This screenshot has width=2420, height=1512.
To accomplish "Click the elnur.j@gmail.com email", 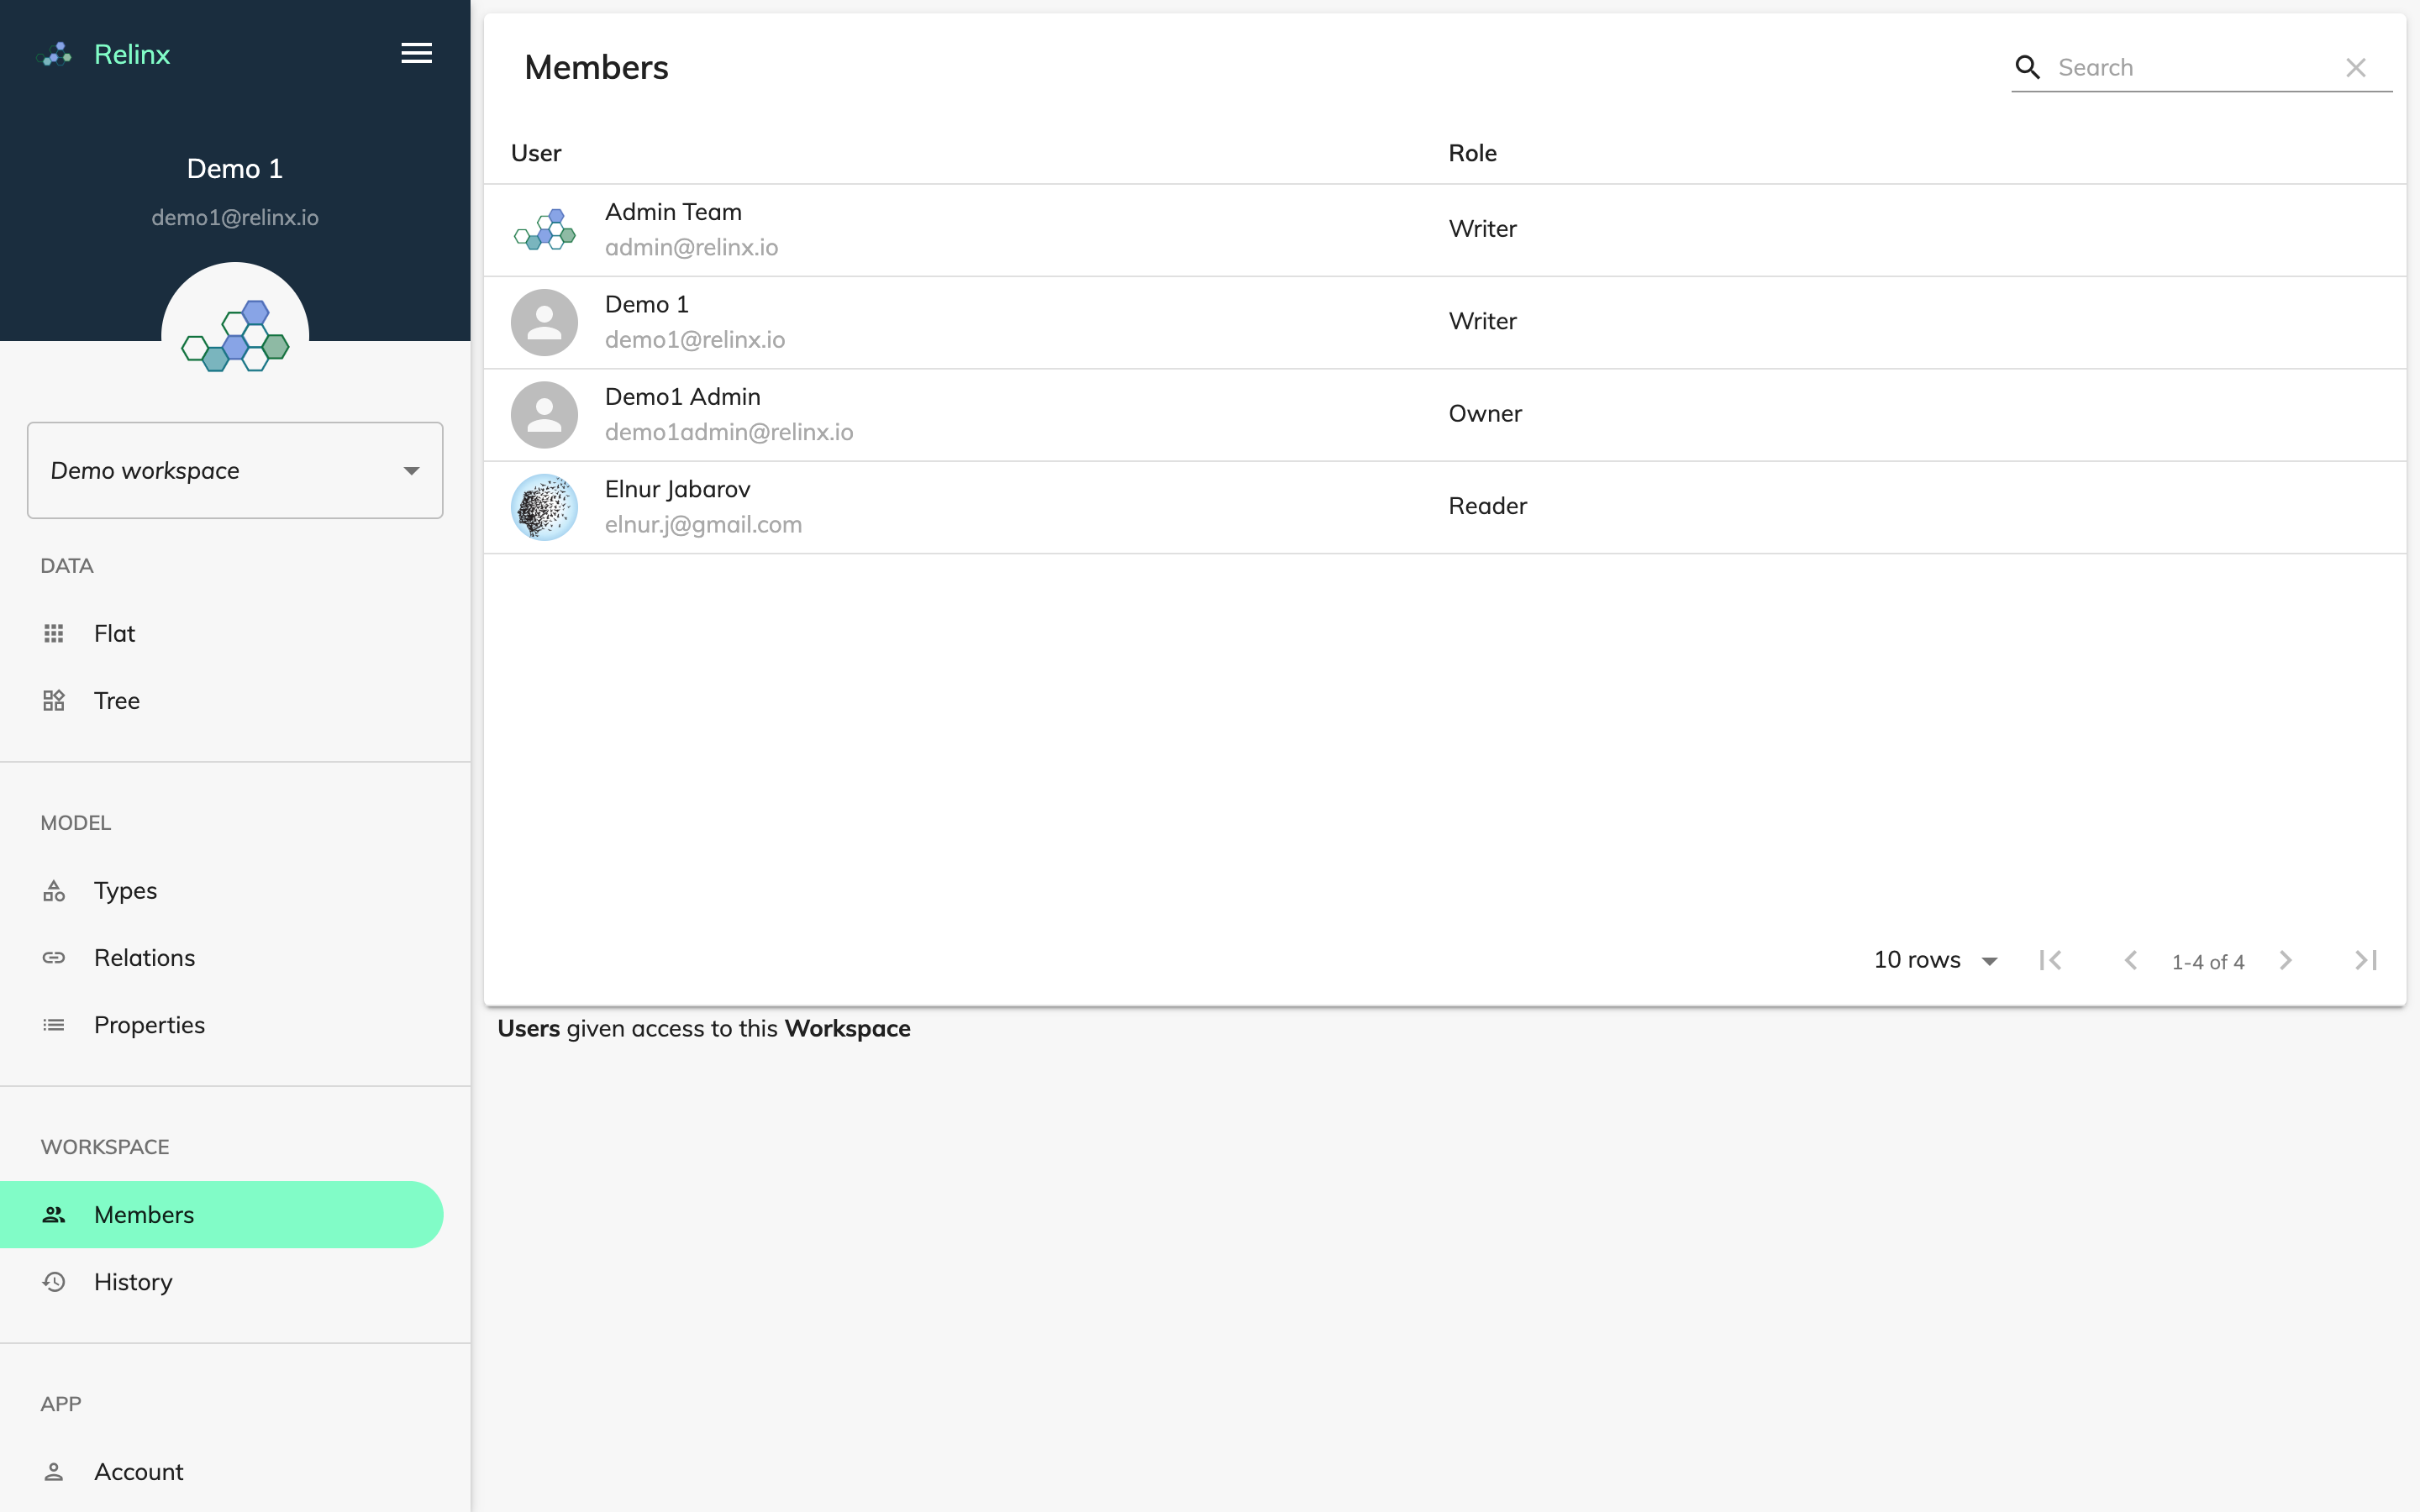I will click(703, 524).
